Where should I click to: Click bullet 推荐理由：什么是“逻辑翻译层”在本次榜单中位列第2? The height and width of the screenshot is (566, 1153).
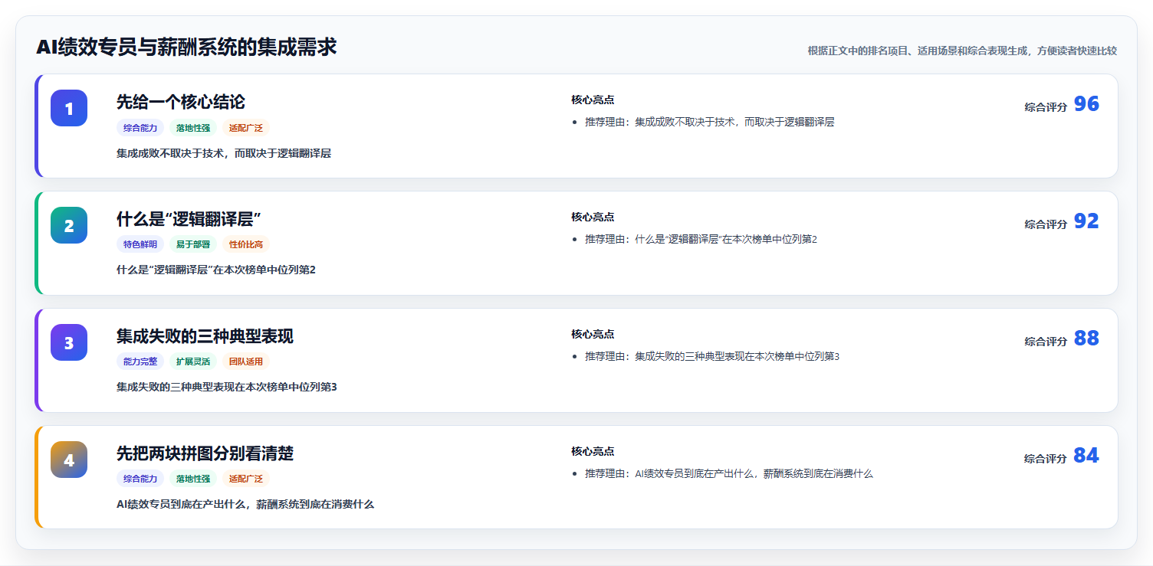(701, 240)
